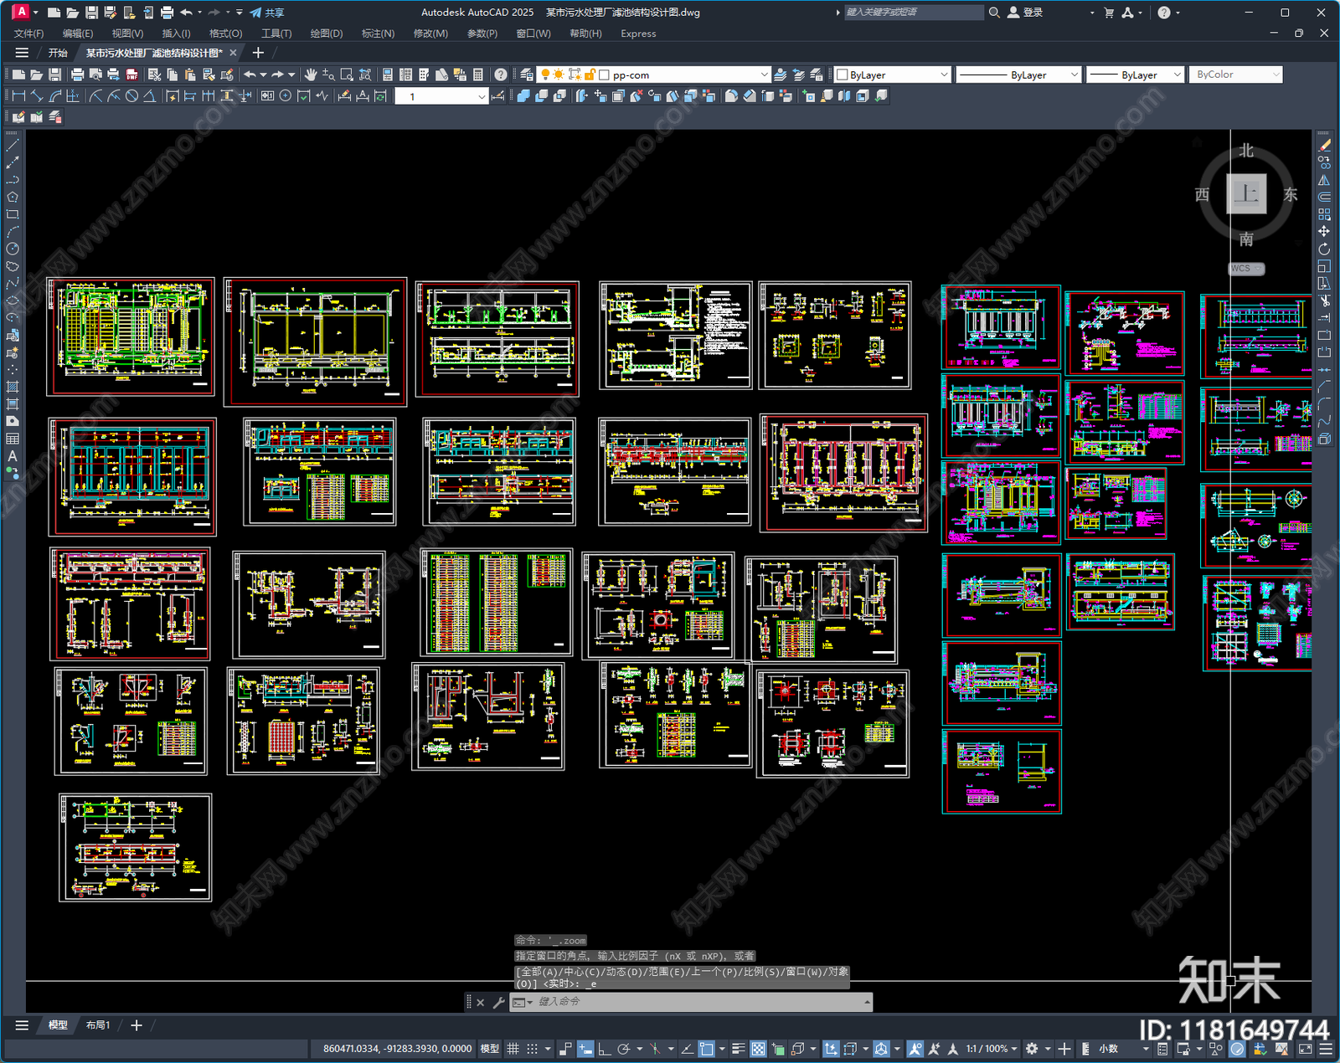Close the 某市污水处理厂滤池结构设计图 drawing tab

[233, 53]
